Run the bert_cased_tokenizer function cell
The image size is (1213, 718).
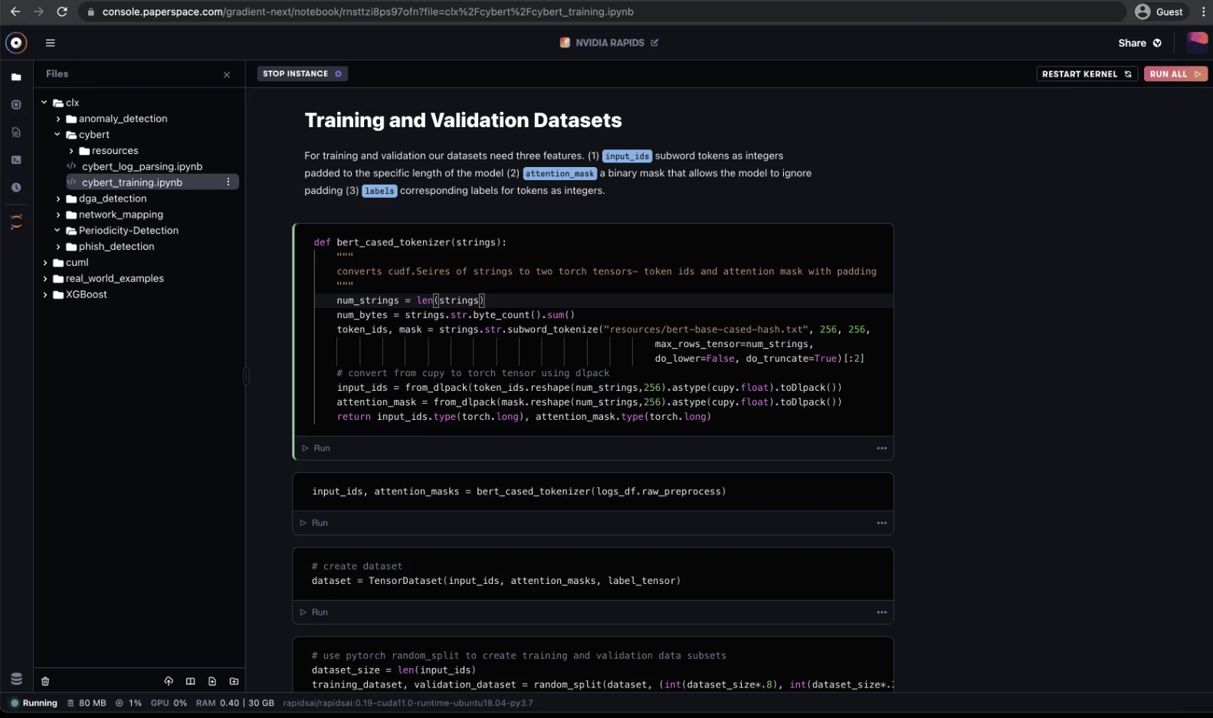tap(316, 448)
